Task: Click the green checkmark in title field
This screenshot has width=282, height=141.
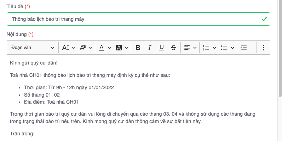Action: 264,19
